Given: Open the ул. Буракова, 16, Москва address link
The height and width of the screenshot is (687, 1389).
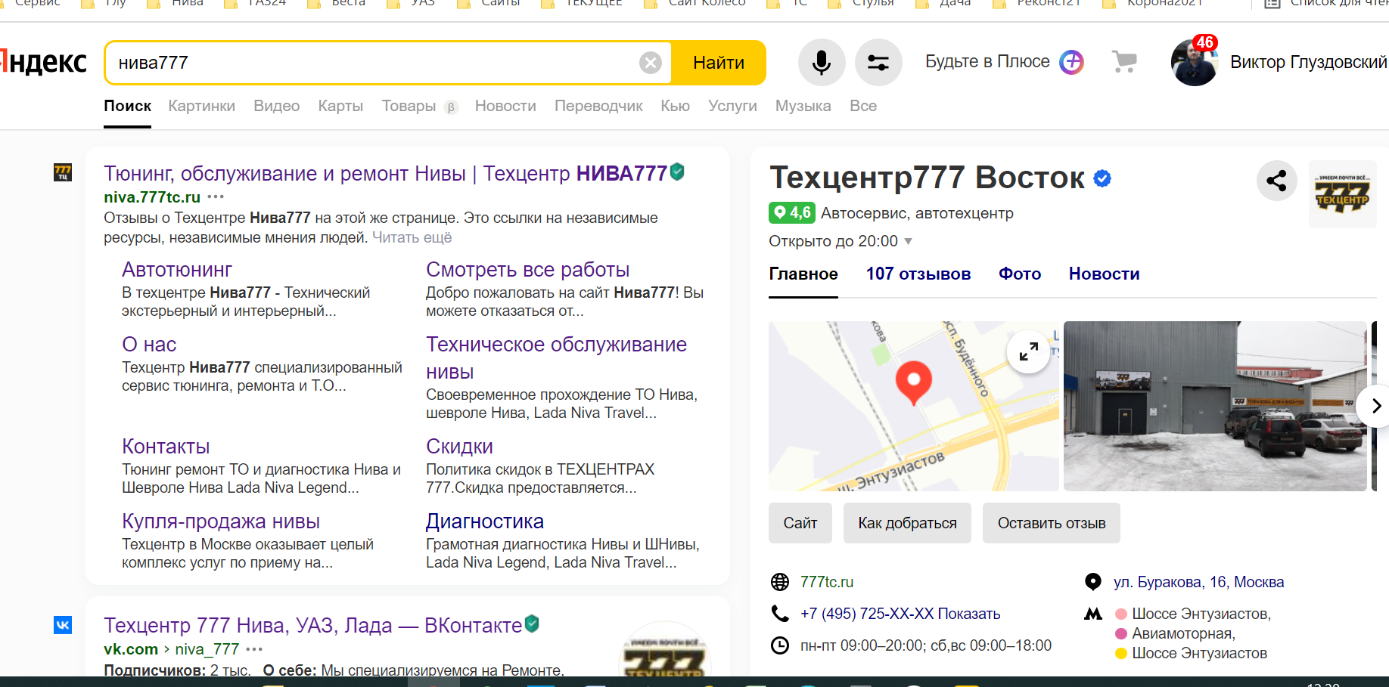Looking at the screenshot, I should [1198, 582].
